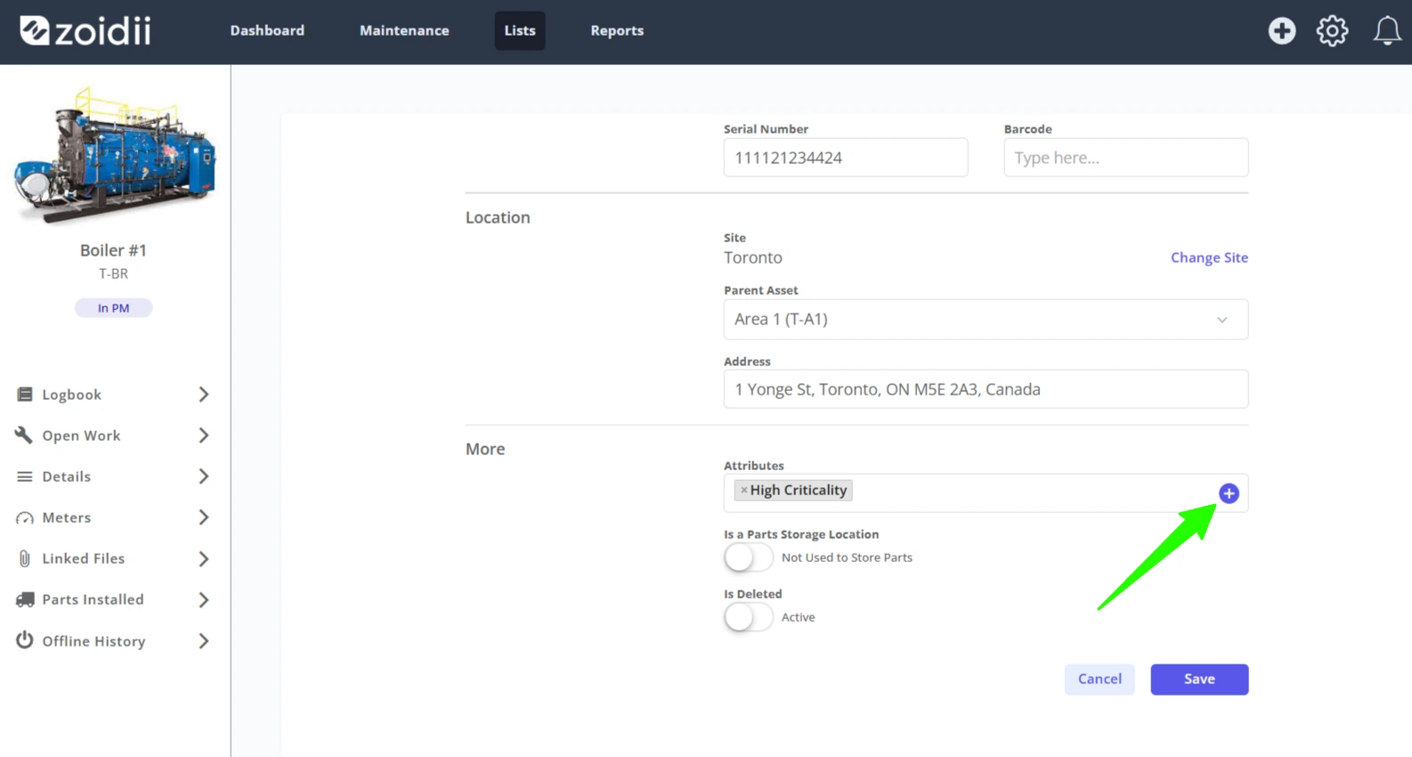Save the asset changes
Image resolution: width=1412 pixels, height=757 pixels.
[x=1199, y=680]
